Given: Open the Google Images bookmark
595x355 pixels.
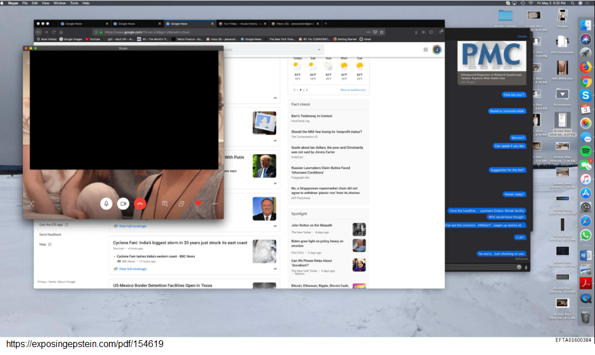Looking at the screenshot, I should (71, 39).
